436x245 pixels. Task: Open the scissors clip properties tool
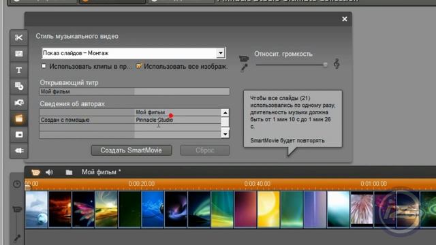19,37
